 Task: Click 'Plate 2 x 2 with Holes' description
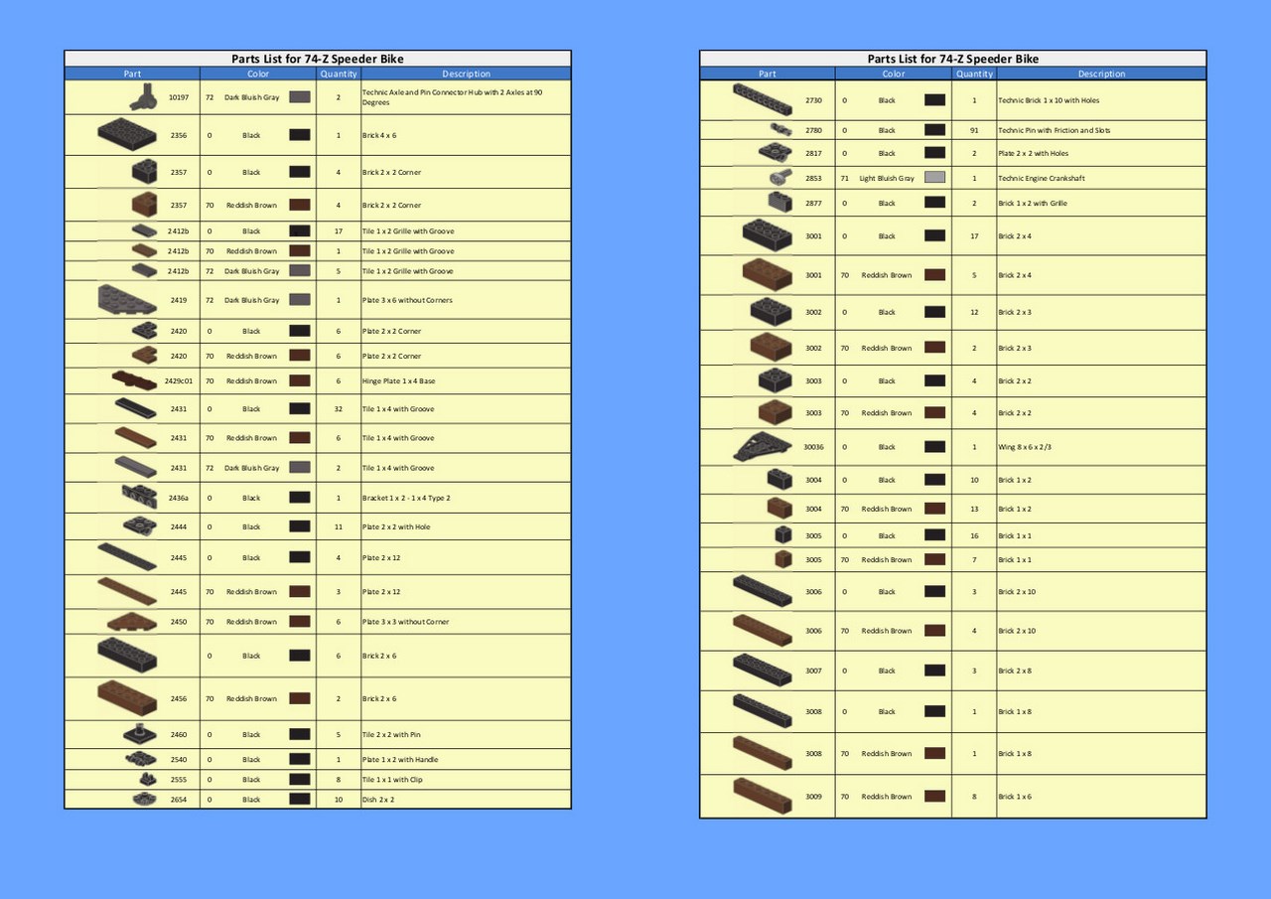(x=1032, y=154)
